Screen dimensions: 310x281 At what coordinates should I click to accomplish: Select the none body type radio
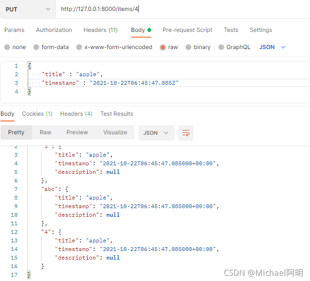click(7, 47)
